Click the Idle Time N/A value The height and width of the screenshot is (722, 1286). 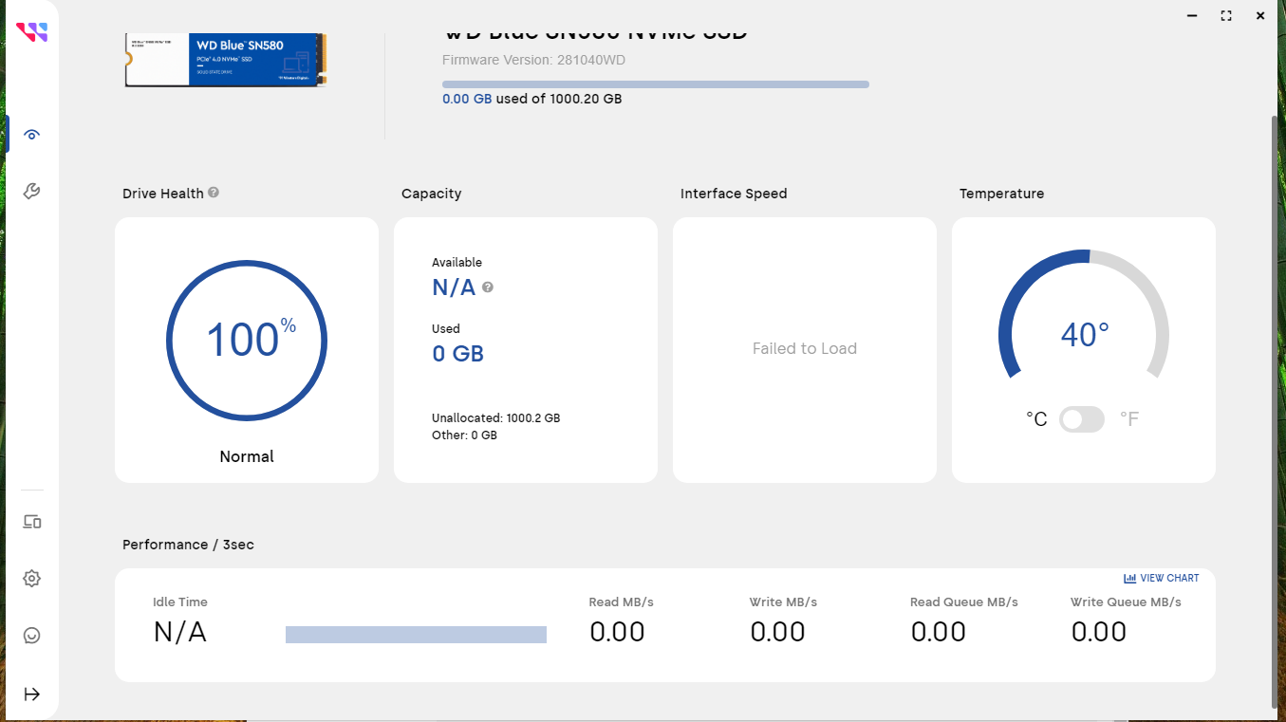(x=179, y=632)
